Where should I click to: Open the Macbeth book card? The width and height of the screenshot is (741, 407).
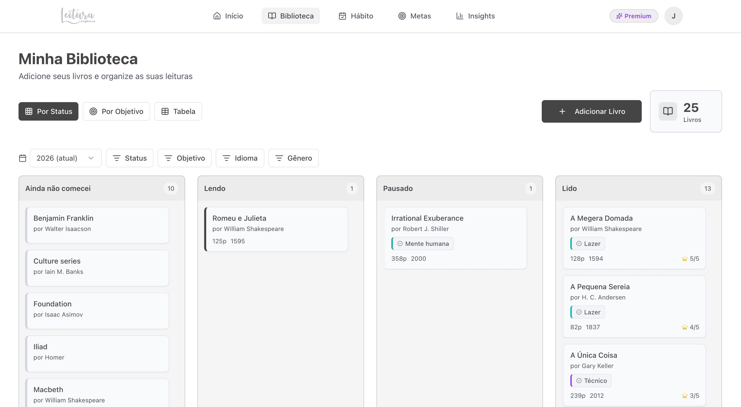pos(97,393)
